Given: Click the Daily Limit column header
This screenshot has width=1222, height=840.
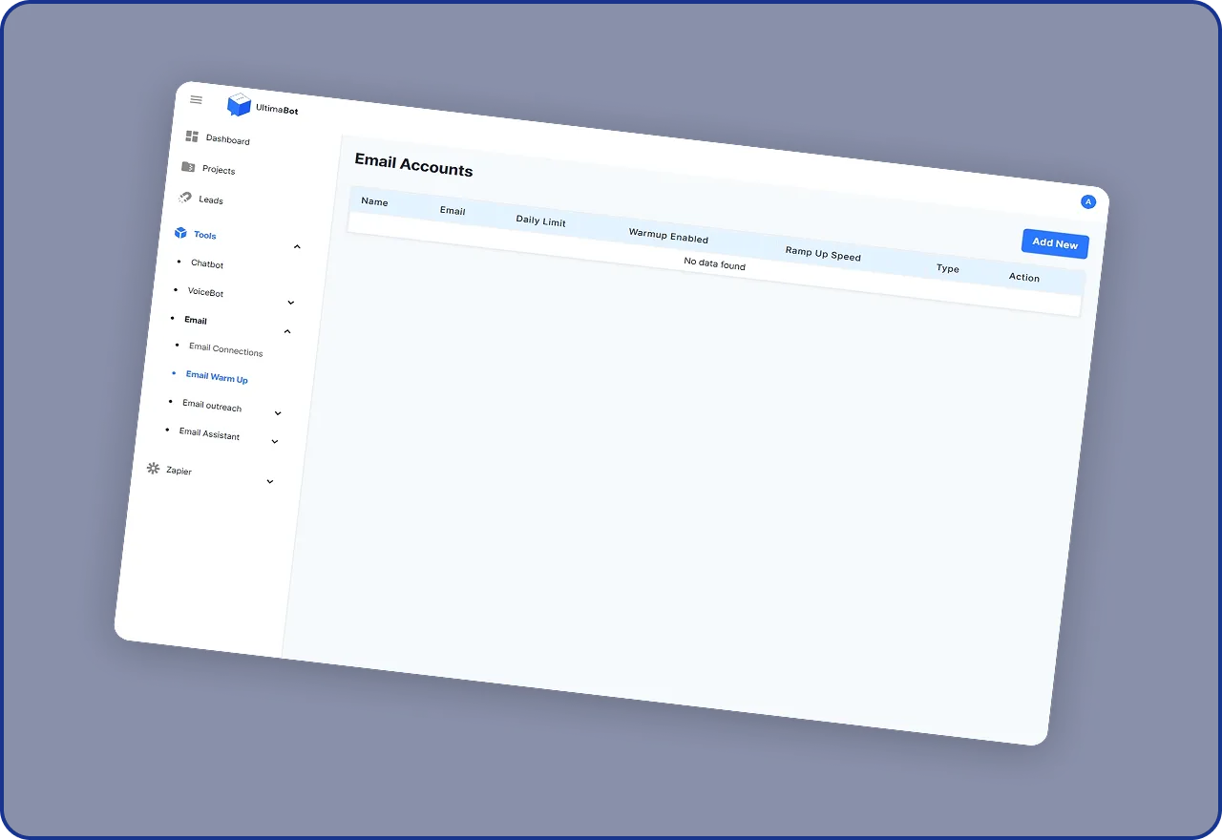Looking at the screenshot, I should point(540,220).
